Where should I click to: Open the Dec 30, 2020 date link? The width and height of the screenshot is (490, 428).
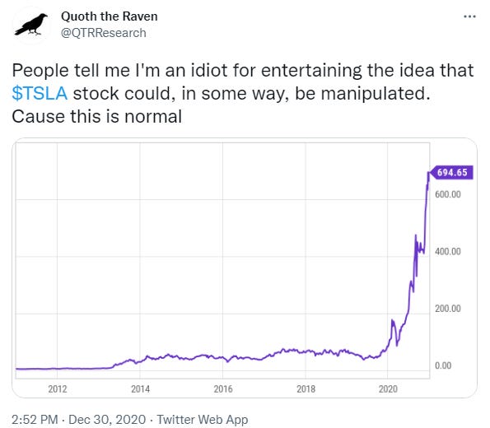(x=107, y=419)
